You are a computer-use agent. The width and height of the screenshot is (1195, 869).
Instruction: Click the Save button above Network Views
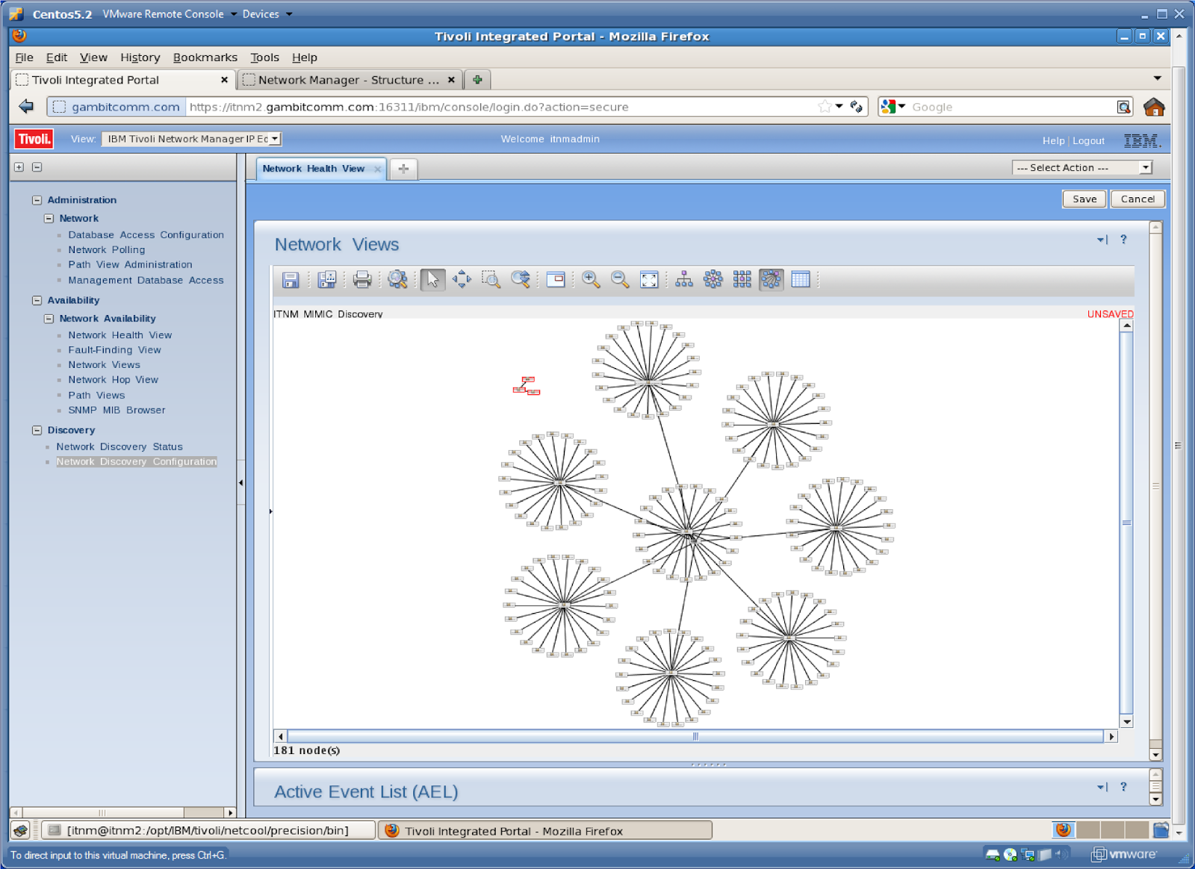tap(1084, 199)
